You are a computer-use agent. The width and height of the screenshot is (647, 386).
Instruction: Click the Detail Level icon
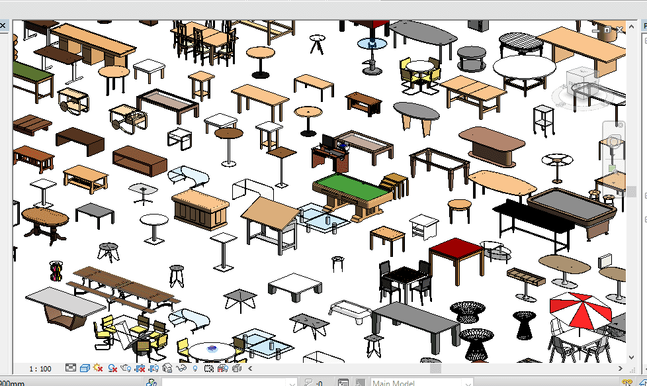point(71,368)
